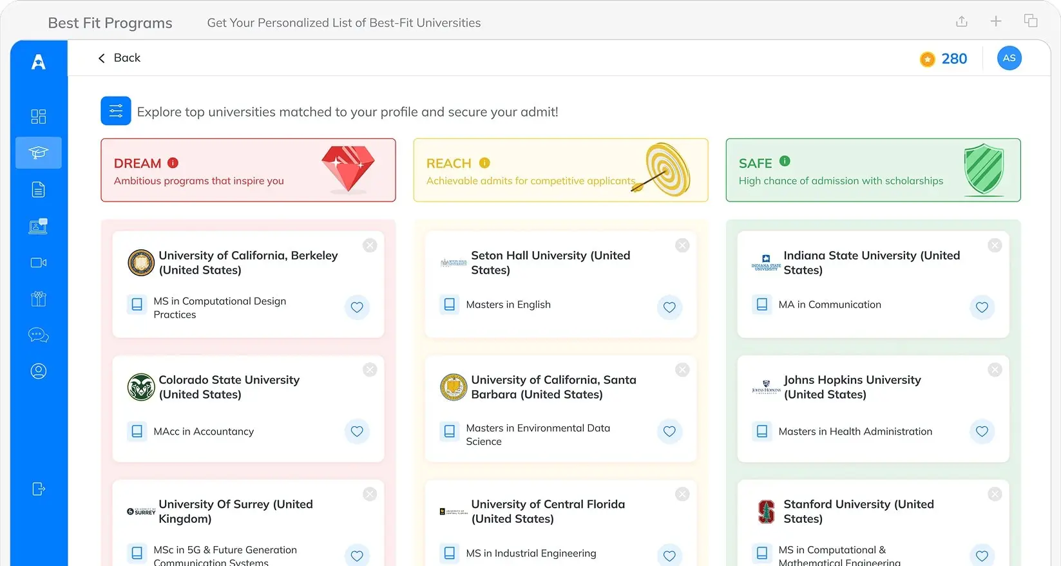
Task: Dismiss the Colorado State University card
Action: coord(370,370)
